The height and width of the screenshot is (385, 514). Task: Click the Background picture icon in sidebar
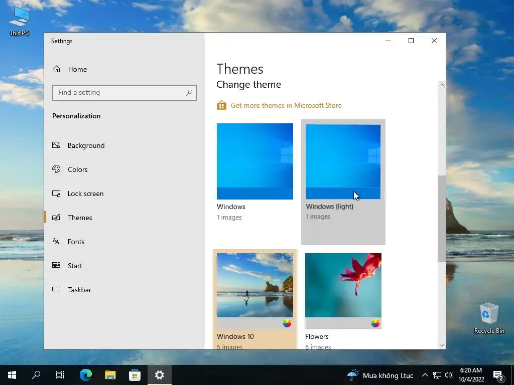[x=56, y=145]
